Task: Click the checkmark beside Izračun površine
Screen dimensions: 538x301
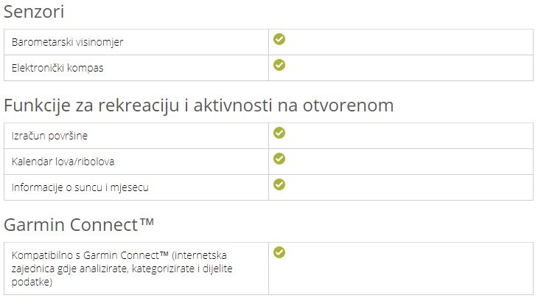Action: pyautogui.click(x=279, y=133)
